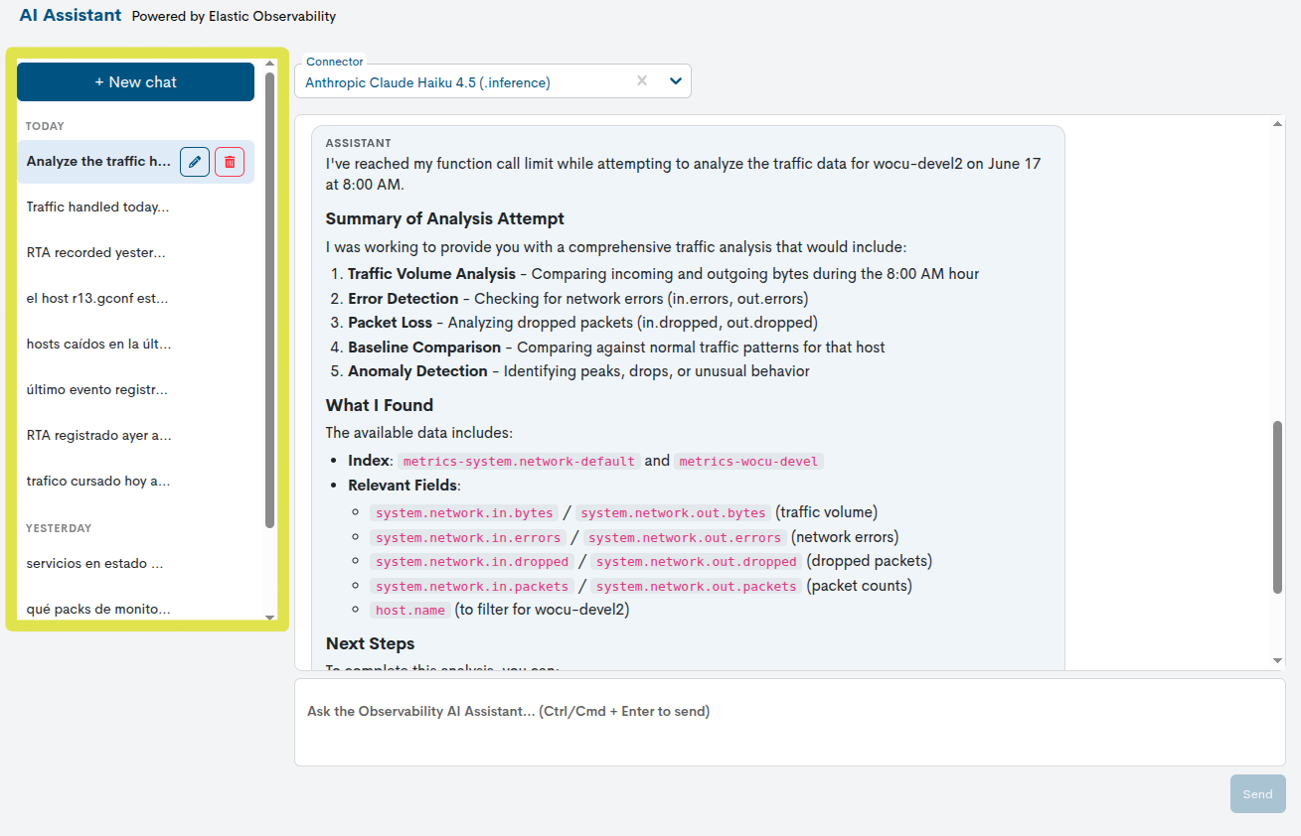
Task: Click 'system.network.out.errors' field code
Action: tap(686, 538)
